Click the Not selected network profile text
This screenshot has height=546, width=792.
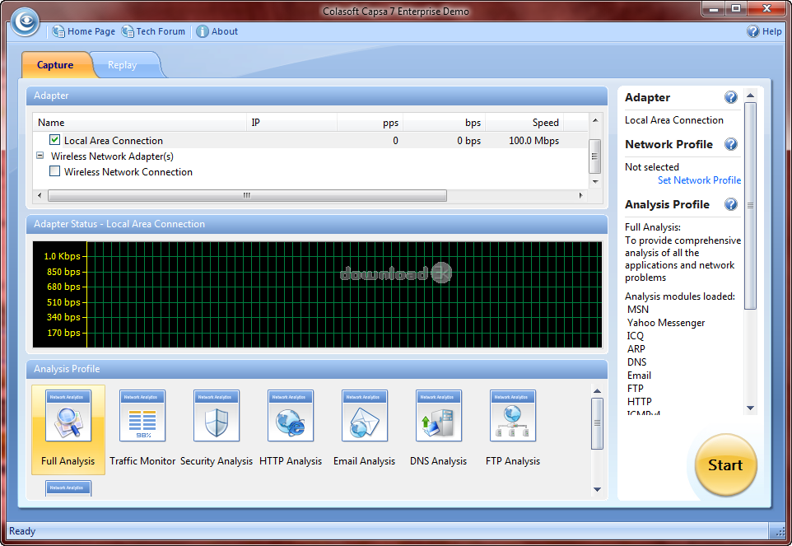click(651, 166)
